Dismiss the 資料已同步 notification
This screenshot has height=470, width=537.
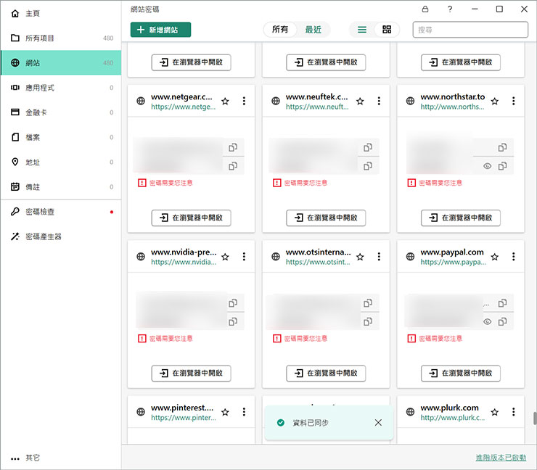pyautogui.click(x=378, y=422)
